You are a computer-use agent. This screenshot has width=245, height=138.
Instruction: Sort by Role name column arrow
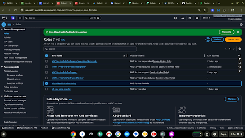(124, 55)
